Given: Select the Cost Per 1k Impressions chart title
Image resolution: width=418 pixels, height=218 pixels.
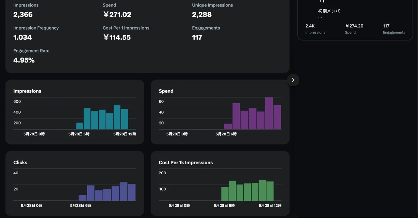Looking at the screenshot, I should 186,162.
